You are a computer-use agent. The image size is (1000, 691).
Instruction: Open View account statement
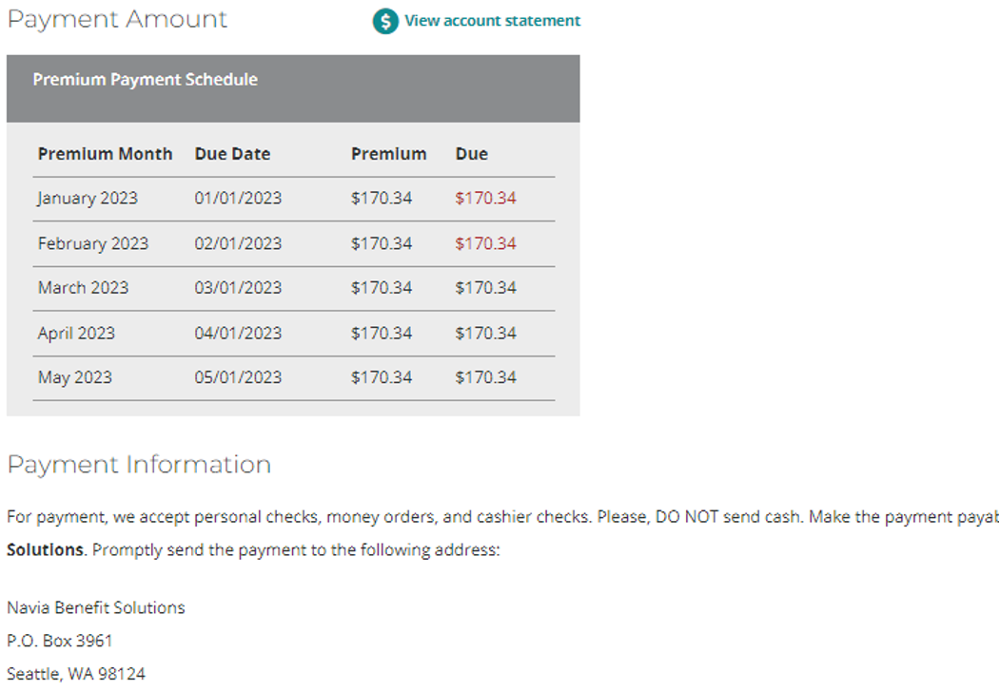(x=492, y=21)
